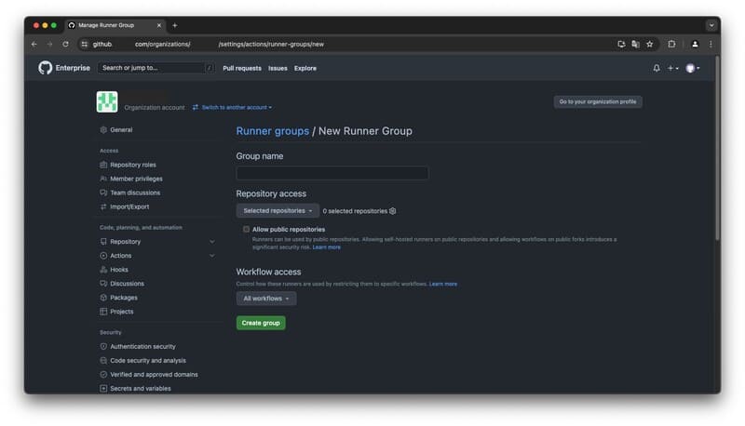The height and width of the screenshot is (426, 745).
Task: Follow the Runner groups breadcrumb link
Action: (x=272, y=131)
